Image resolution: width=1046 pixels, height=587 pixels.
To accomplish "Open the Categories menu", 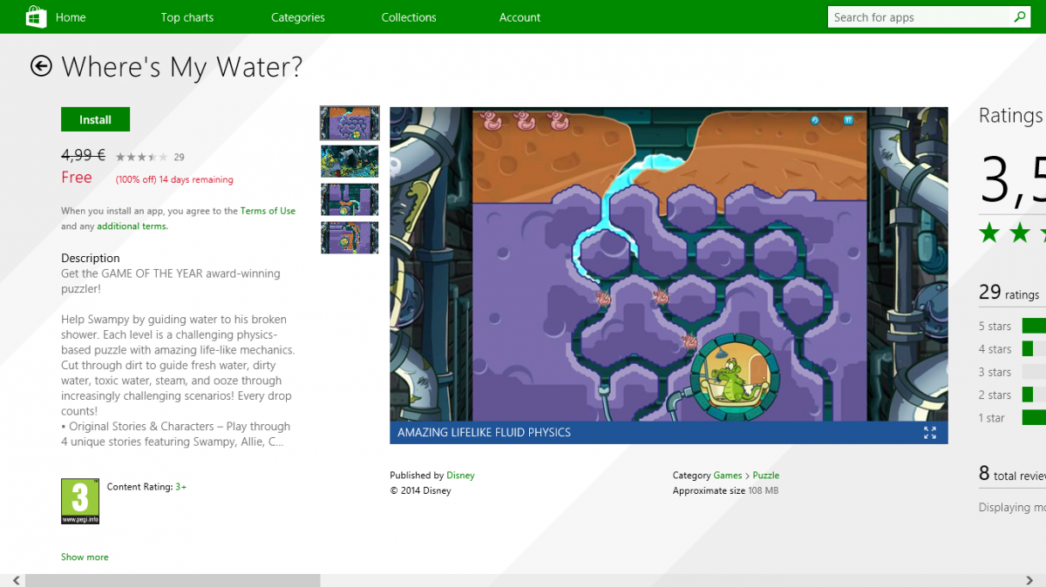I will (x=297, y=17).
